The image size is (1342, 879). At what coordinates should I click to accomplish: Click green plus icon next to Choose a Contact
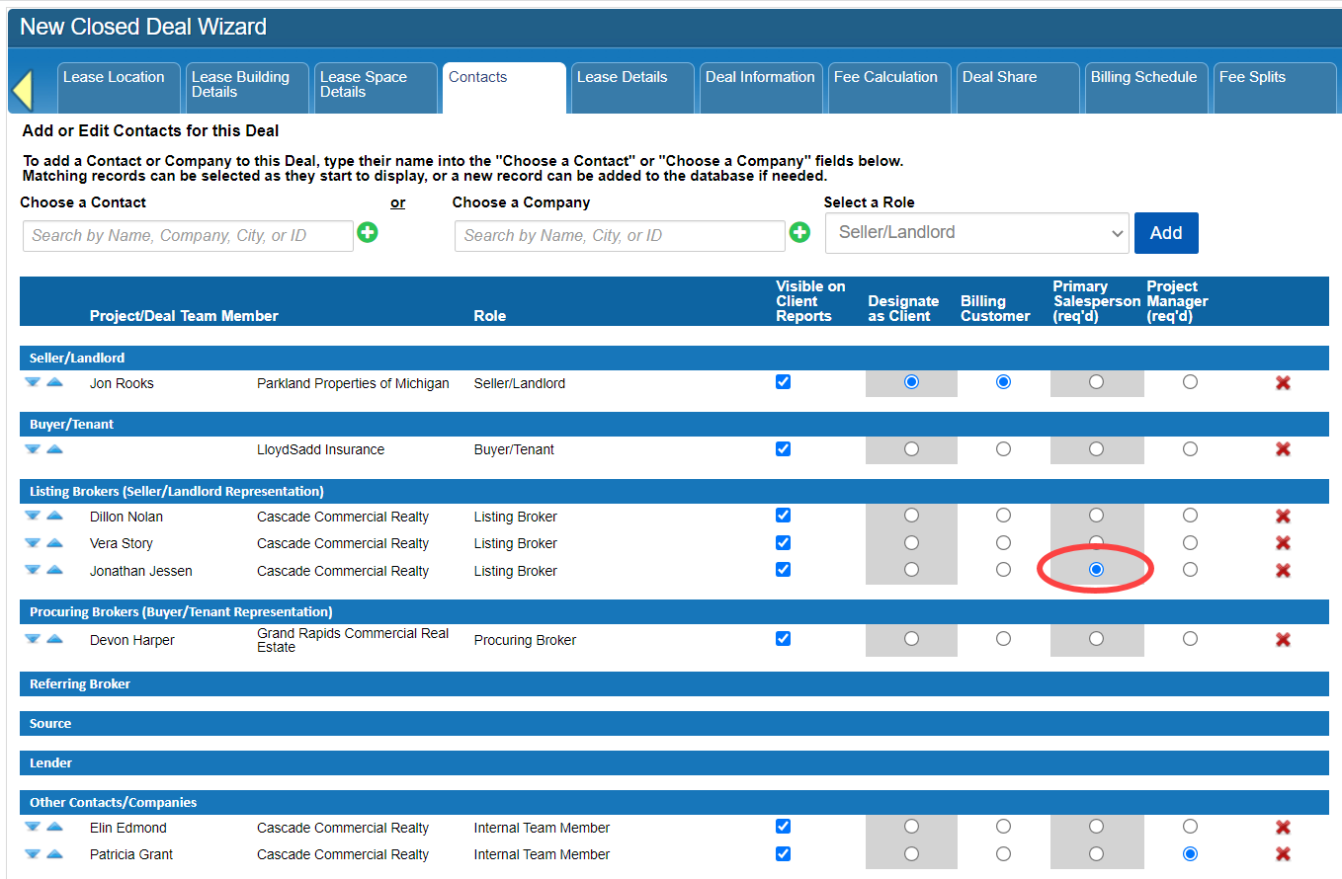368,233
